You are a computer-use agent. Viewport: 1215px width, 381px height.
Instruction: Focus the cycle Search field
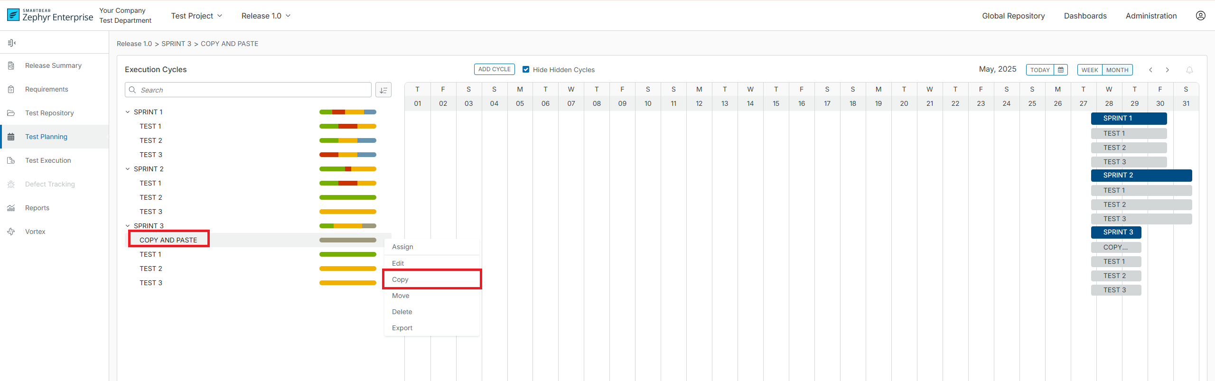point(254,90)
